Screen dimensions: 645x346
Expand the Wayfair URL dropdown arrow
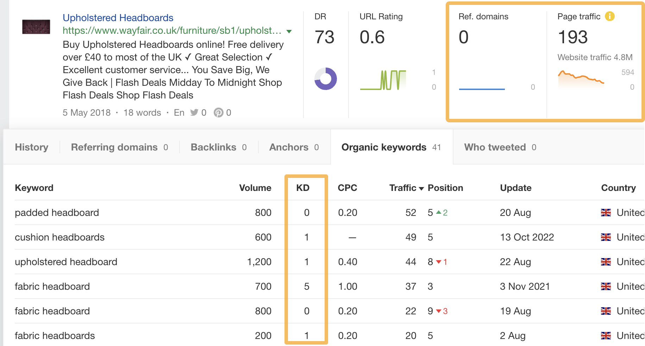click(288, 31)
